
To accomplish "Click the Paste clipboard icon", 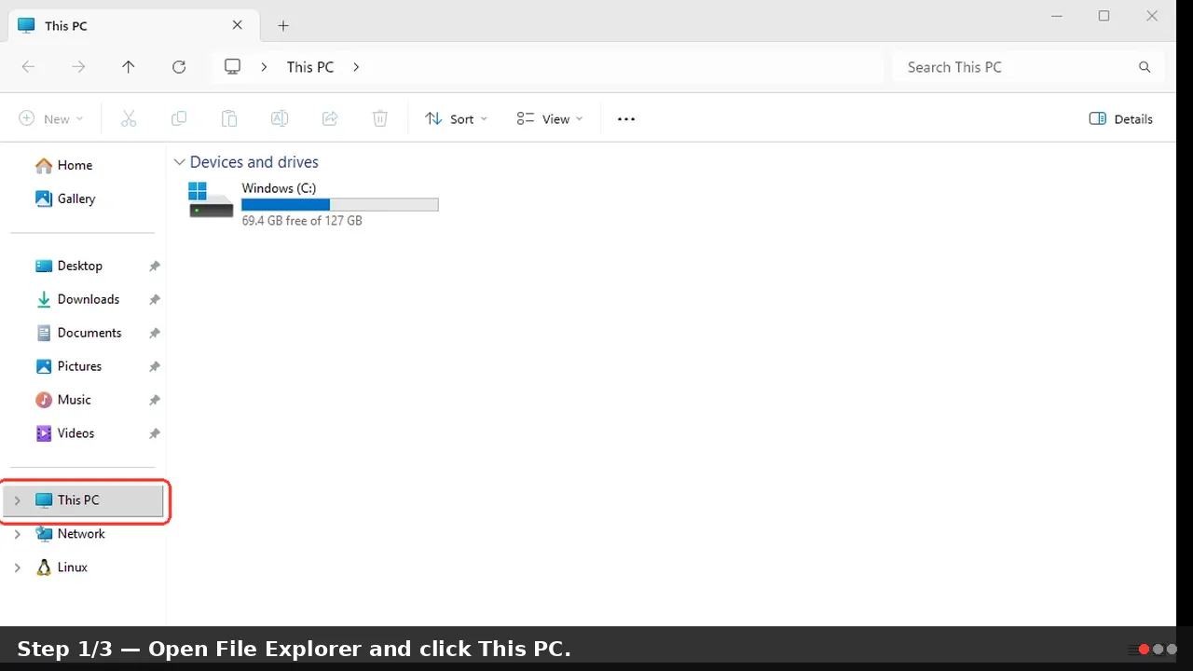I will [x=229, y=118].
